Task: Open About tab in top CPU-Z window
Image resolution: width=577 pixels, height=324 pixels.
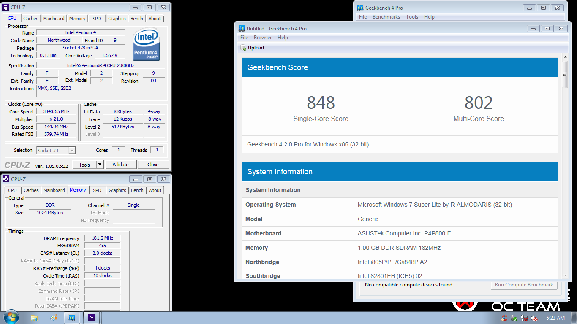Action: (155, 19)
